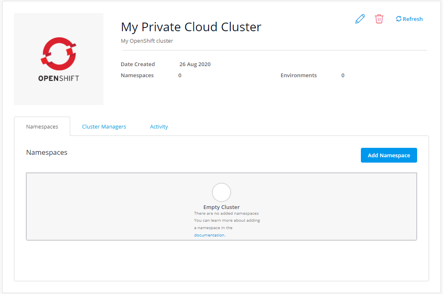Click the Add Namespace button
The width and height of the screenshot is (443, 294).
coord(389,155)
